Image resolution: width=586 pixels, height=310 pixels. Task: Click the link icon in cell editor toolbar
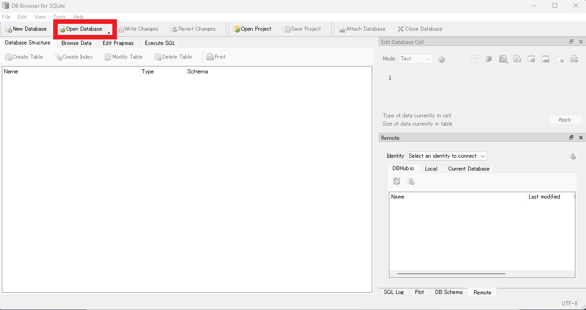pos(546,59)
